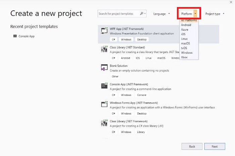The image size is (235, 156).
Task: Click 'Windows Presentation Foundation client application' description
Action: point(142,33)
